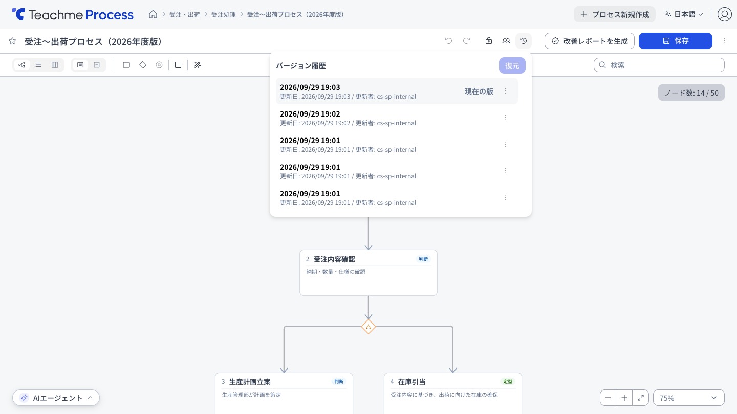Screen dimensions: 737x414
Task: Click the lock icon in the header
Action: (489, 41)
